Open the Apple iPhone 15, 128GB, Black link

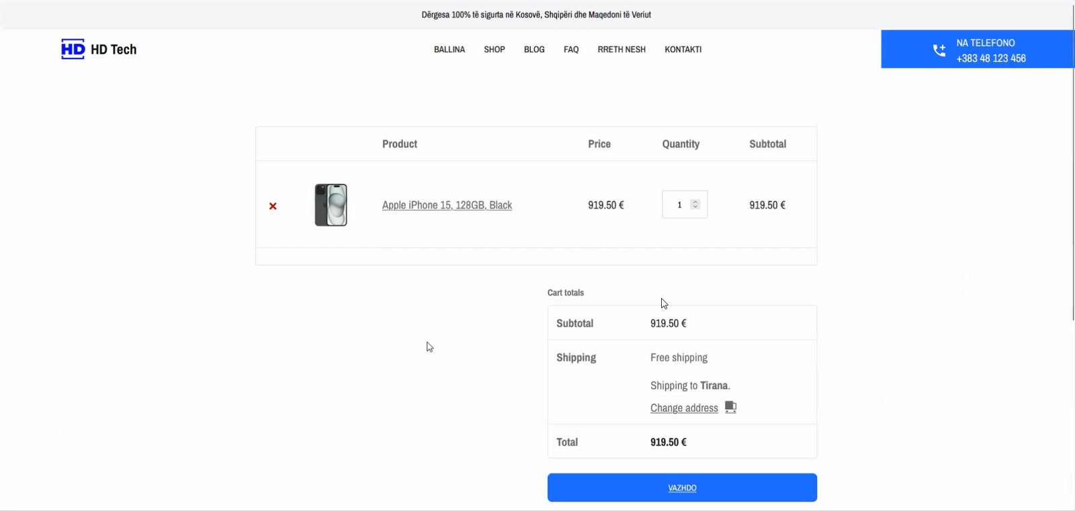point(447,205)
